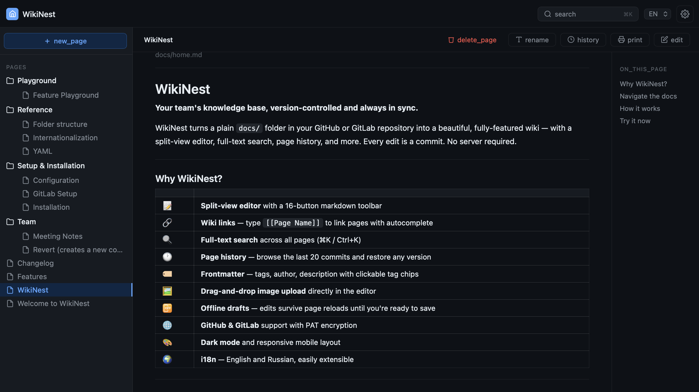The image size is (699, 392).
Task: Click the memo emoji in Split-view editor row
Action: [x=167, y=206]
